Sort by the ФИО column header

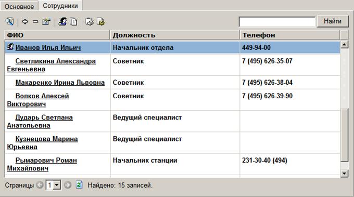coord(57,35)
